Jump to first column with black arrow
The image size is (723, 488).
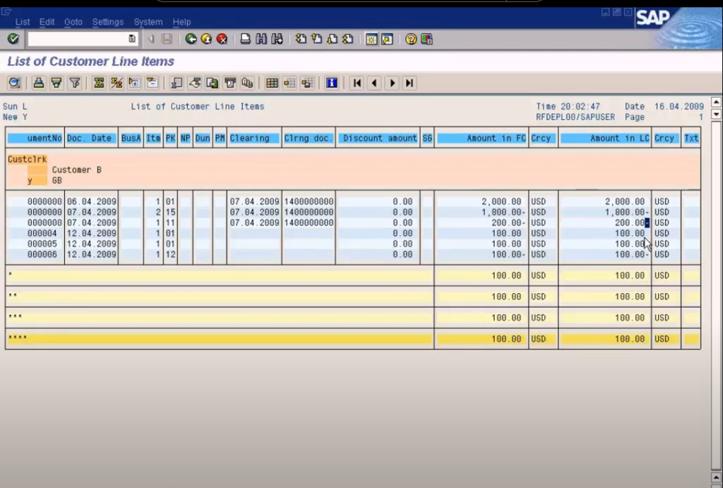click(x=357, y=83)
